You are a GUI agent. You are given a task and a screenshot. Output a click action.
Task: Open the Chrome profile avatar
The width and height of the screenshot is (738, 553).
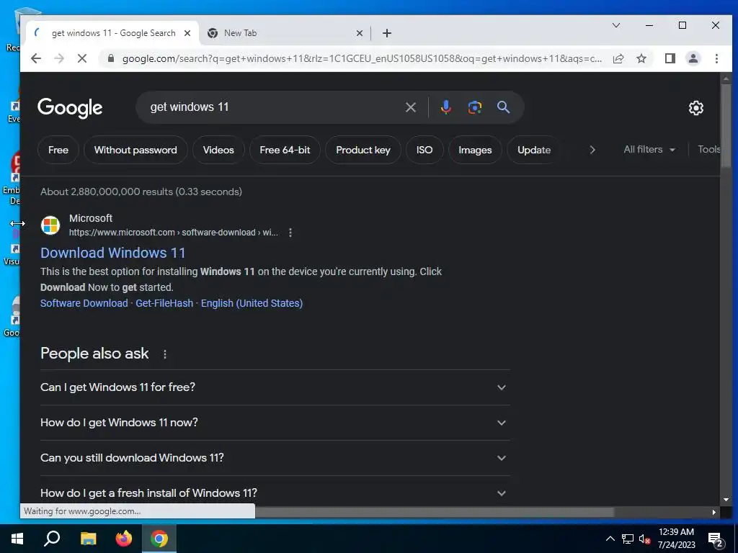click(693, 58)
